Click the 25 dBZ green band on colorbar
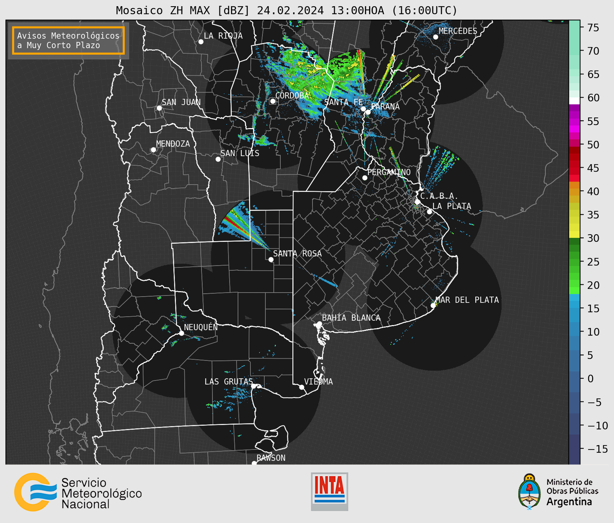The image size is (614, 523). coord(574,262)
